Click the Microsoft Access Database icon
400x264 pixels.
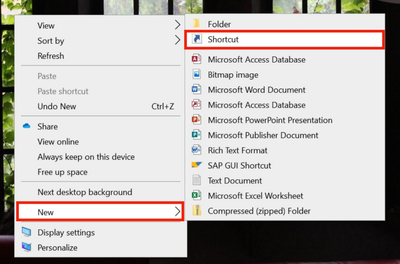point(197,59)
